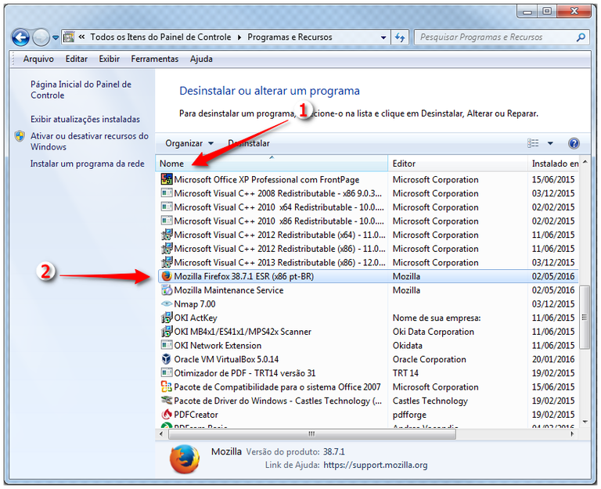Click the Mozilla Firefox icon in program list
The width and height of the screenshot is (601, 489).
(x=166, y=276)
